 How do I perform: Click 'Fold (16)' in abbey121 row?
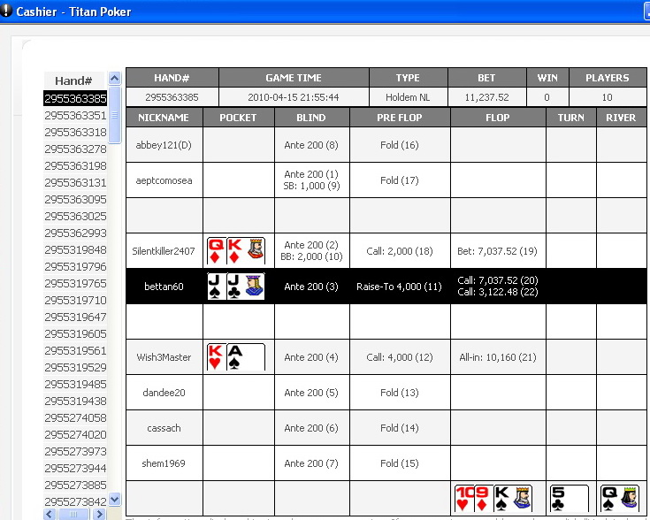point(399,145)
